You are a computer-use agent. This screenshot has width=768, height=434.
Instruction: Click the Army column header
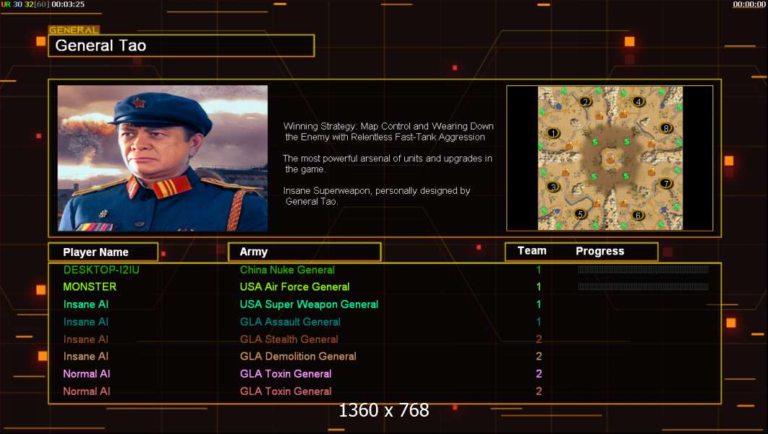304,252
